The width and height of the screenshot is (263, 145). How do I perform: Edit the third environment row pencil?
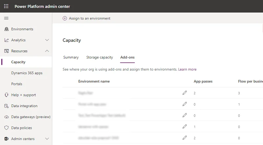point(184,115)
